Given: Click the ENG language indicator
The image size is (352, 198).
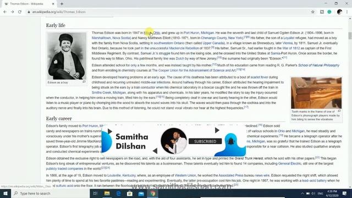Looking at the screenshot, I should [x=320, y=193].
